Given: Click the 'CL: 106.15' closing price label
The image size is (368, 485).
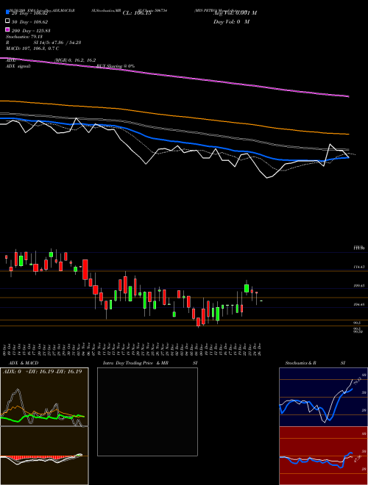Looking at the screenshot, I should 137,13.
